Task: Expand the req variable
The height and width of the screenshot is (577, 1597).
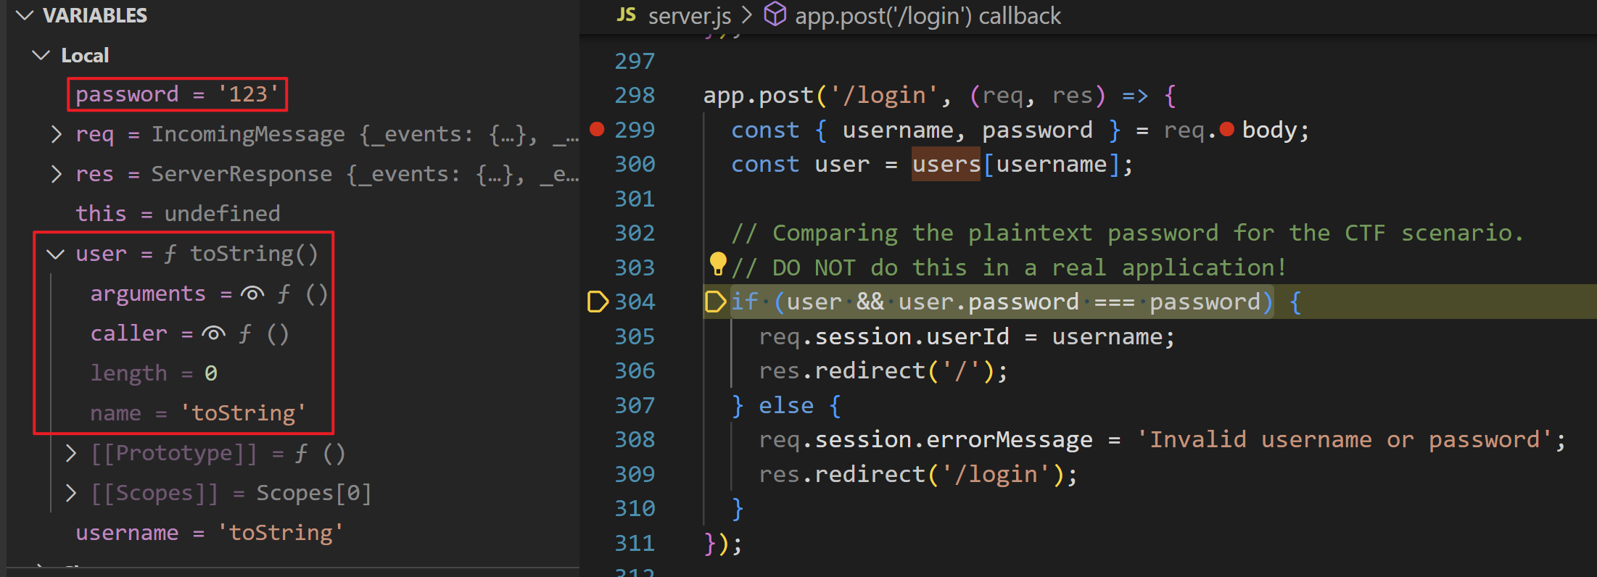Action: pyautogui.click(x=57, y=134)
